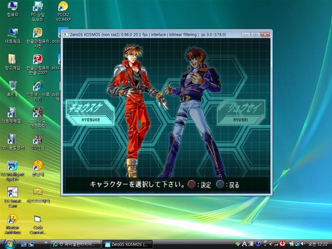Launch PCSX2 V0.94XP shortcut

coord(63,11)
